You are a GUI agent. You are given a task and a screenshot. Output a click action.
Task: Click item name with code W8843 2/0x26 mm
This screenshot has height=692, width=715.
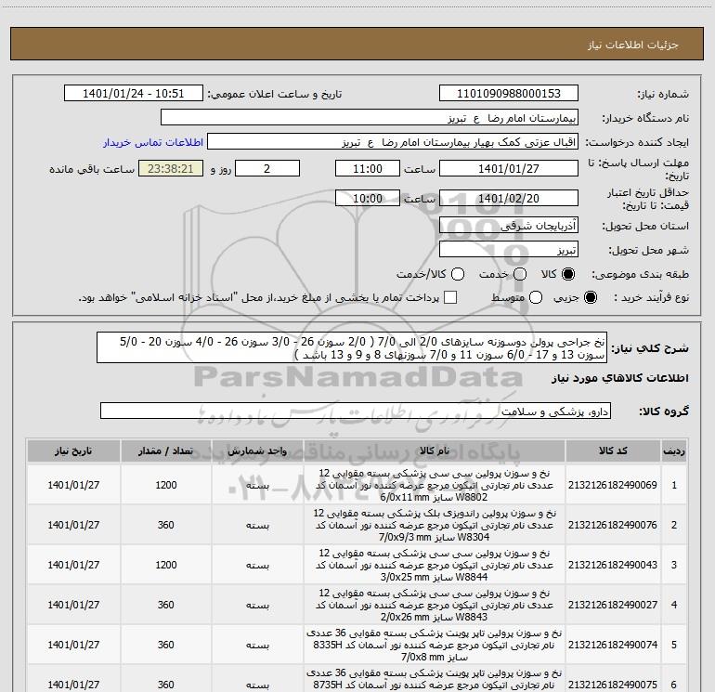[x=435, y=605]
